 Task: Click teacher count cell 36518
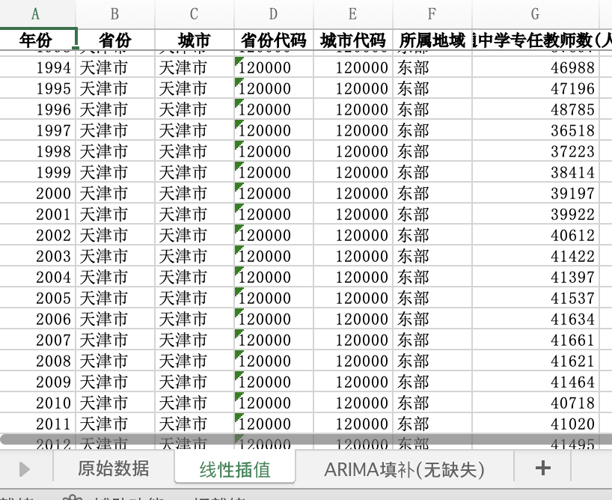(x=536, y=130)
